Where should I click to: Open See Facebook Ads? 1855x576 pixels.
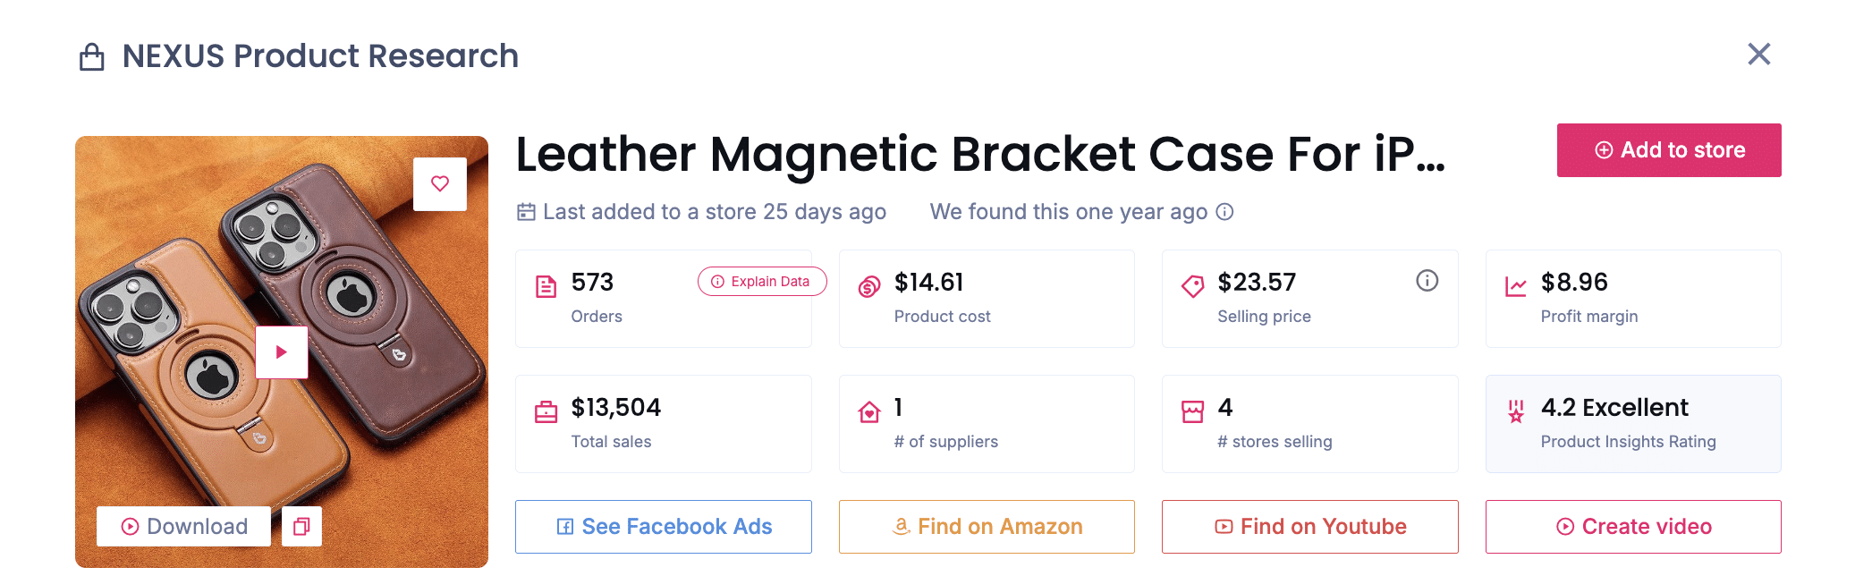[663, 527]
